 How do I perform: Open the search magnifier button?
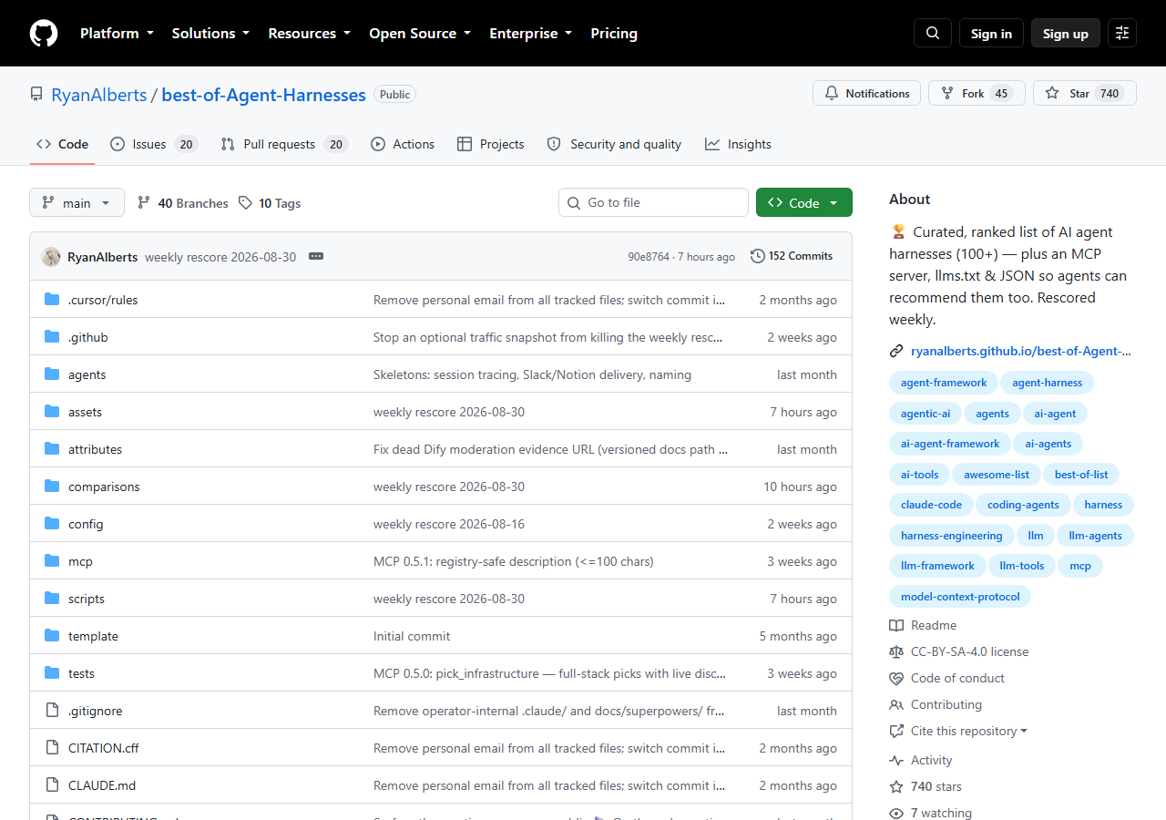coord(933,33)
